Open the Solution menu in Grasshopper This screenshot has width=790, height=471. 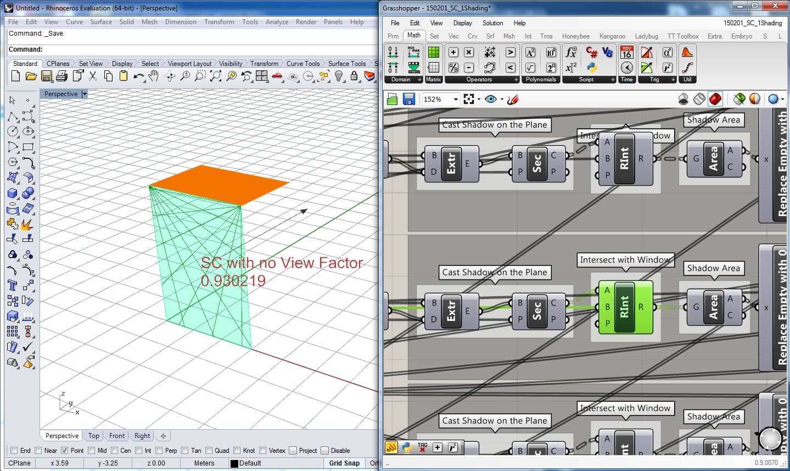492,23
